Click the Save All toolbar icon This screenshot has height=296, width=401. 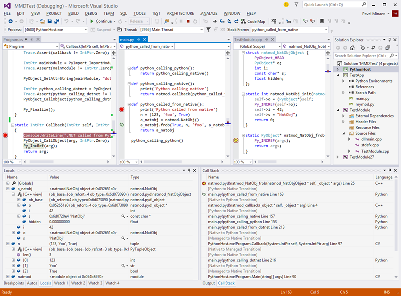coord(56,21)
